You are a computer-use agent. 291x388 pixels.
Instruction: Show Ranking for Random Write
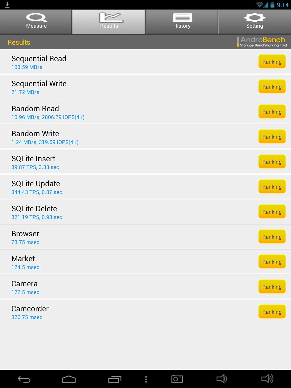[x=272, y=137]
